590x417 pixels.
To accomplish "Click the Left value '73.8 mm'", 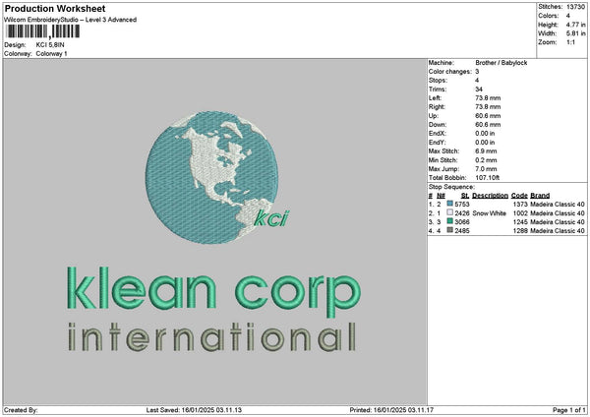I will point(488,97).
